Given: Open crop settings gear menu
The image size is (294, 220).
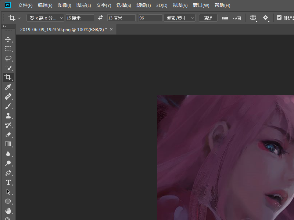Looking at the screenshot, I should tap(266, 18).
